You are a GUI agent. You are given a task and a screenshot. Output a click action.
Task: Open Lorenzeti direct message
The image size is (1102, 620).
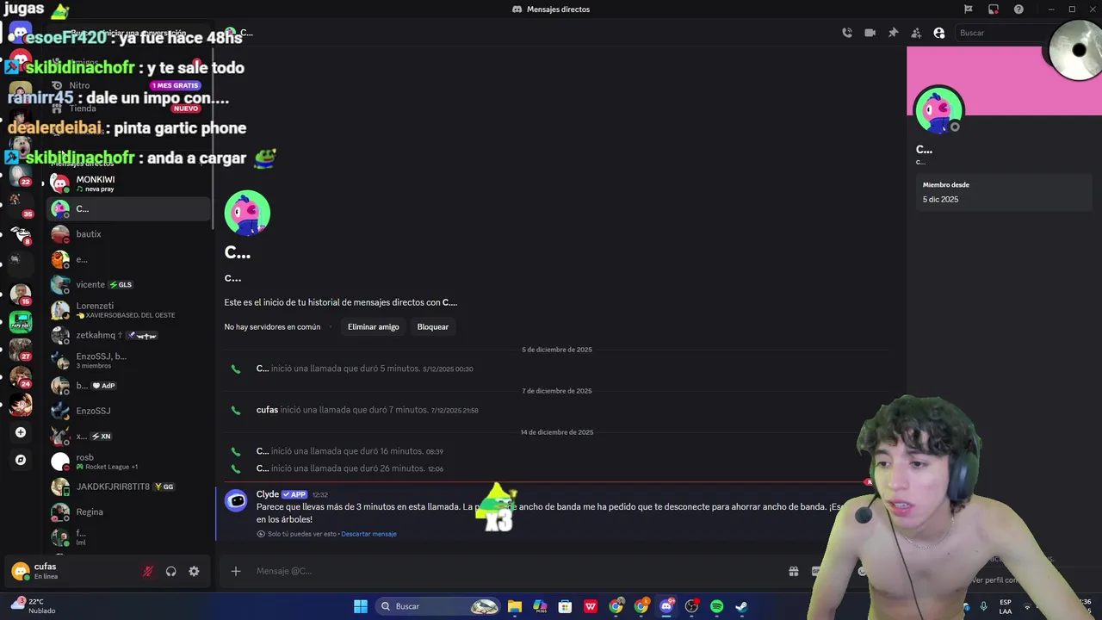(129, 310)
